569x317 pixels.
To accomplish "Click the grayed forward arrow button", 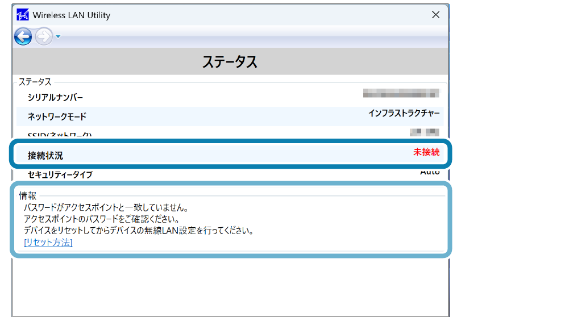I will 43,37.
